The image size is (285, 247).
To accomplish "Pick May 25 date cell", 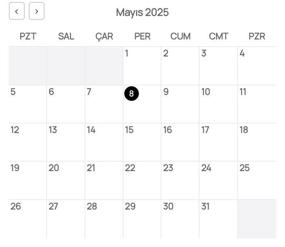I will (x=257, y=180).
